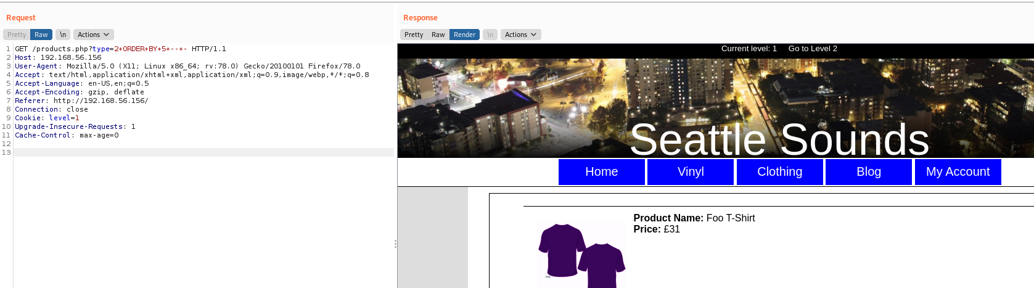
Task: Click the Product Name: Foo T-Shirt text
Action: (694, 218)
